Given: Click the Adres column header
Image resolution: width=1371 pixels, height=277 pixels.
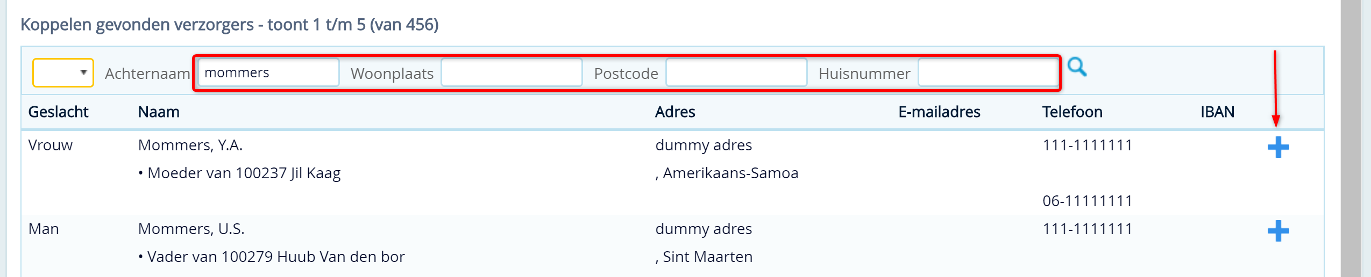Looking at the screenshot, I should click(x=675, y=112).
